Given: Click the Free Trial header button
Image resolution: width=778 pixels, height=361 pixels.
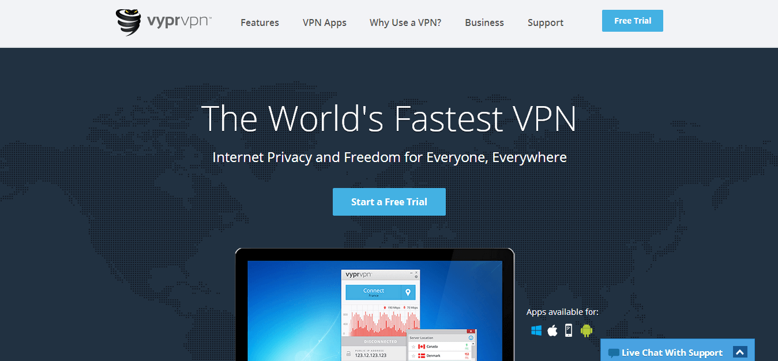Looking at the screenshot, I should 633,21.
